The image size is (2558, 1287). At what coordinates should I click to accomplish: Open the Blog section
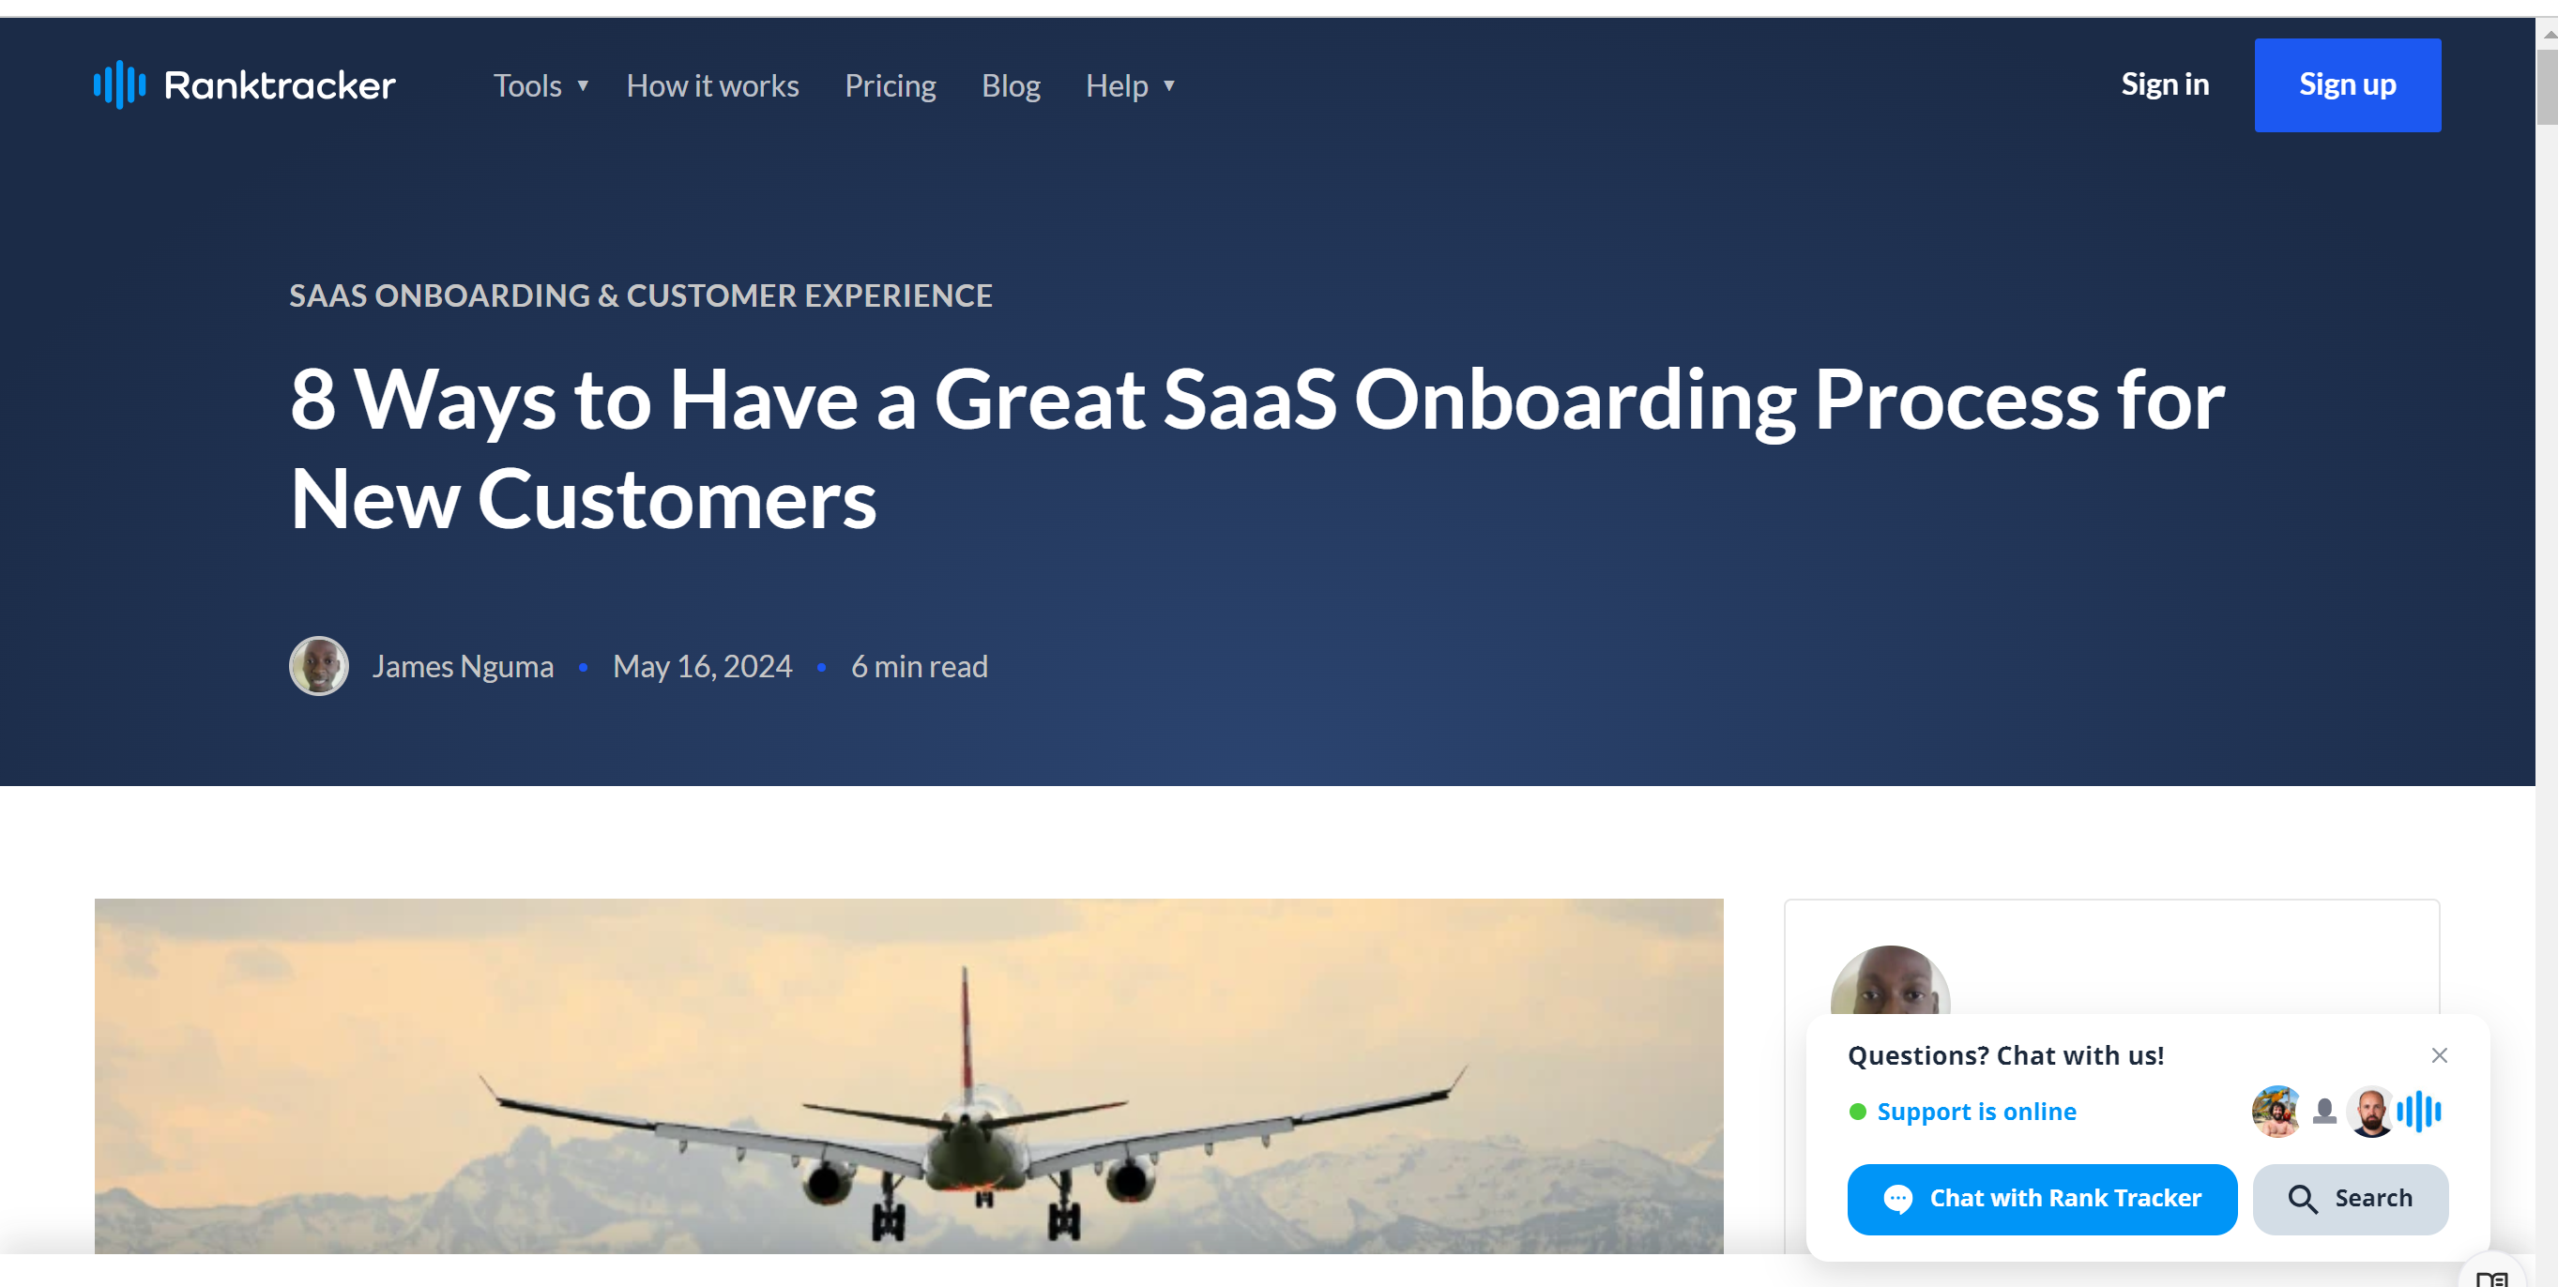point(1010,85)
